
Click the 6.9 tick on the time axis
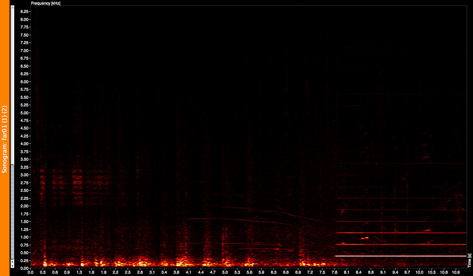[298, 272]
